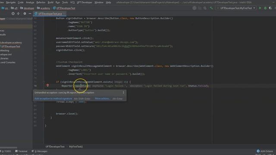Click the menuUserWebElement.click(); code line
Screen dimensions: 276x155
click(x=75, y=38)
